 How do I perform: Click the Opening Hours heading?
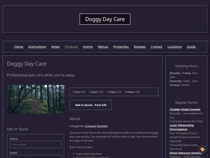point(186,66)
